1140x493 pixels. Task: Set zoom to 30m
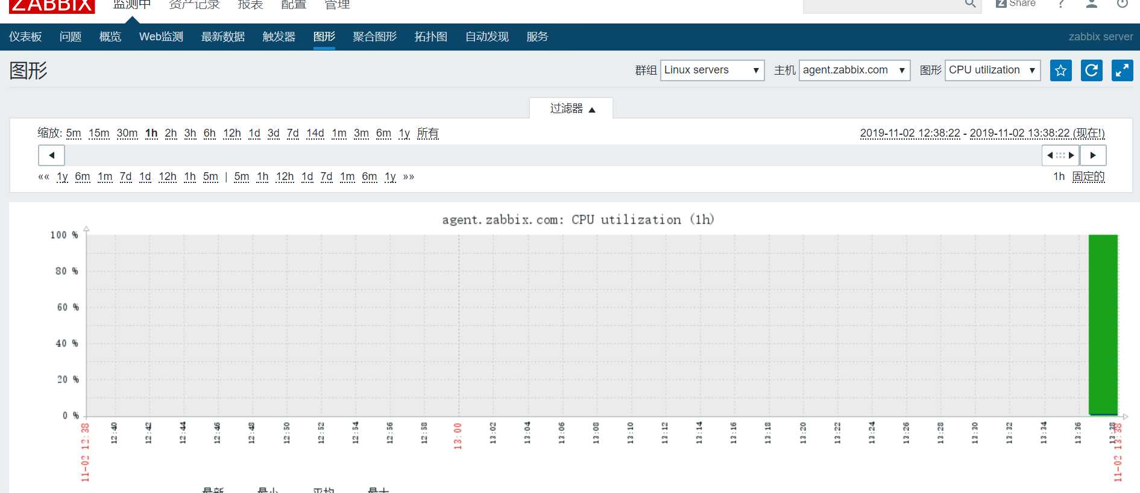click(x=127, y=134)
